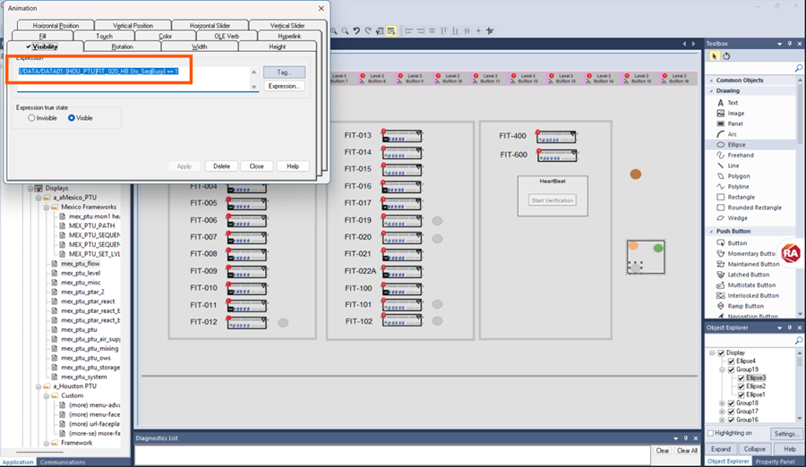Click the Align Bottom toolbar icon
This screenshot has width=806, height=467.
tap(455, 31)
